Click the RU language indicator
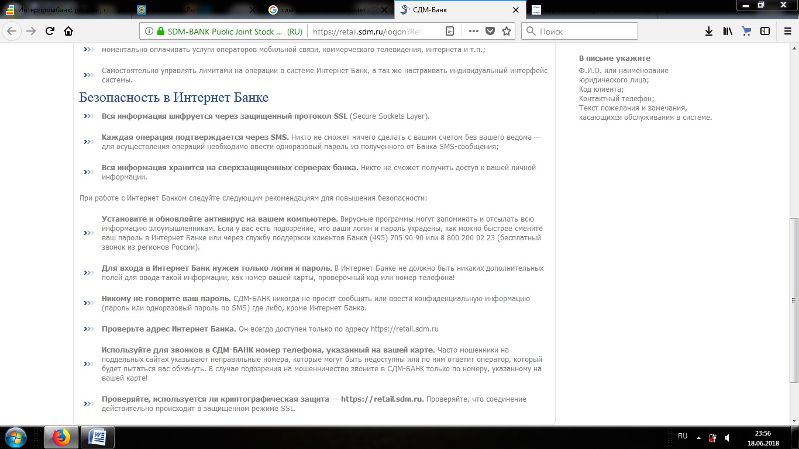 (683, 436)
